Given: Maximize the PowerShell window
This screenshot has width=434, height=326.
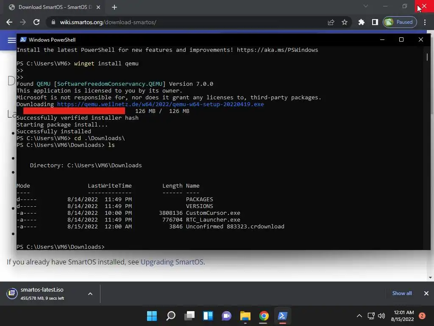Looking at the screenshot, I should tap(401, 39).
